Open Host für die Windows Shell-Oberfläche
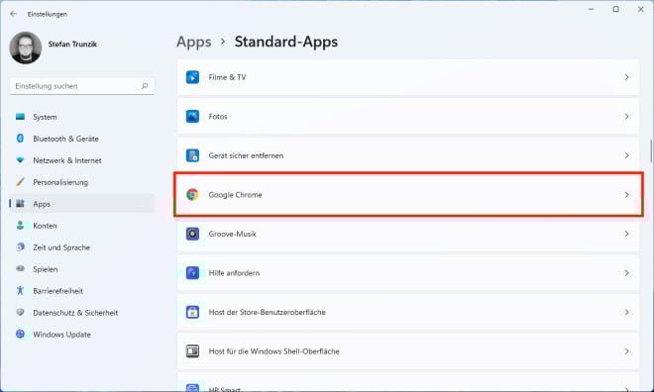 pos(408,351)
